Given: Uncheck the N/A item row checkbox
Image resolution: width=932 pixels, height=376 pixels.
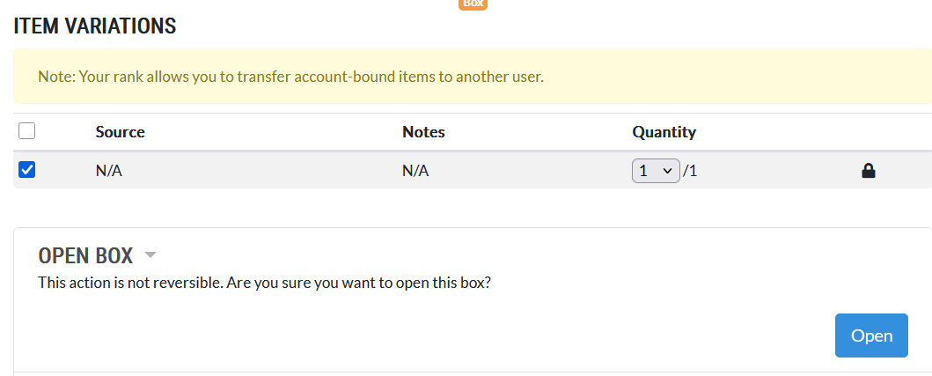Looking at the screenshot, I should [x=26, y=170].
